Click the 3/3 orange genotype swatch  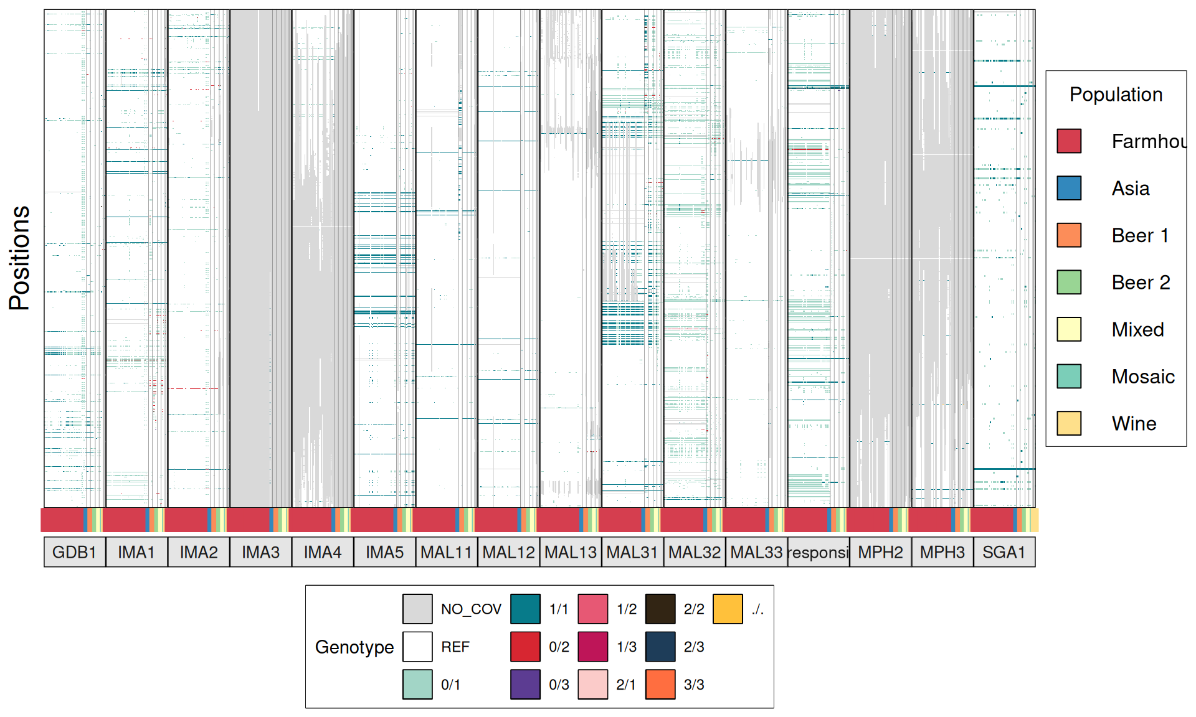660,684
